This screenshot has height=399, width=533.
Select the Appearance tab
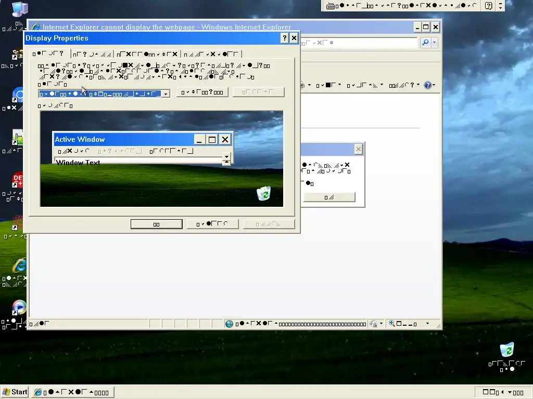tap(211, 54)
